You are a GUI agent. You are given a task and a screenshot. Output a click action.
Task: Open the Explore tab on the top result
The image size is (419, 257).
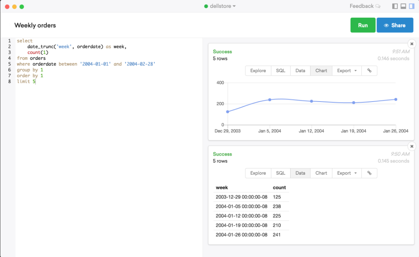(x=258, y=70)
